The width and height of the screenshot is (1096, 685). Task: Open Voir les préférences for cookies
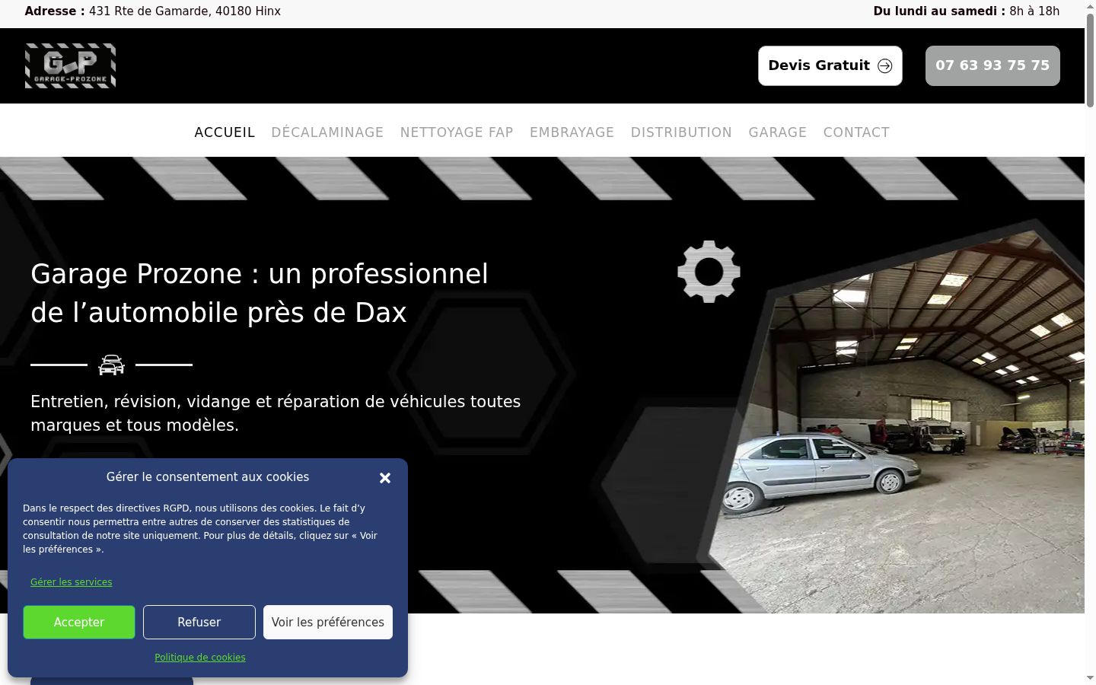(x=328, y=623)
